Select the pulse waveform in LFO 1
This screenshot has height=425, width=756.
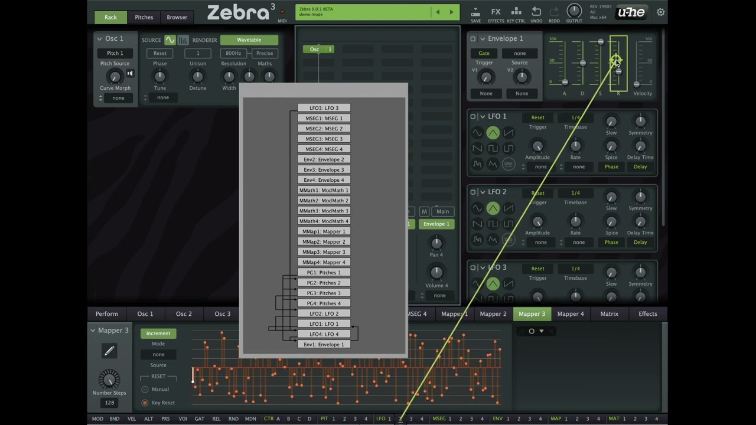508,148
